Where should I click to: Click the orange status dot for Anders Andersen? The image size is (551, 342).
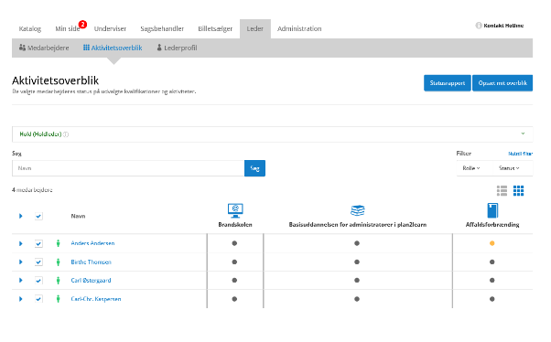(x=492, y=243)
